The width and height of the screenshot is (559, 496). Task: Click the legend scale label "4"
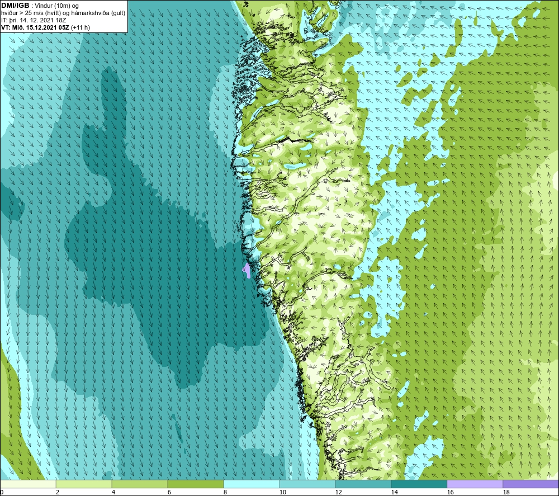[x=113, y=492]
